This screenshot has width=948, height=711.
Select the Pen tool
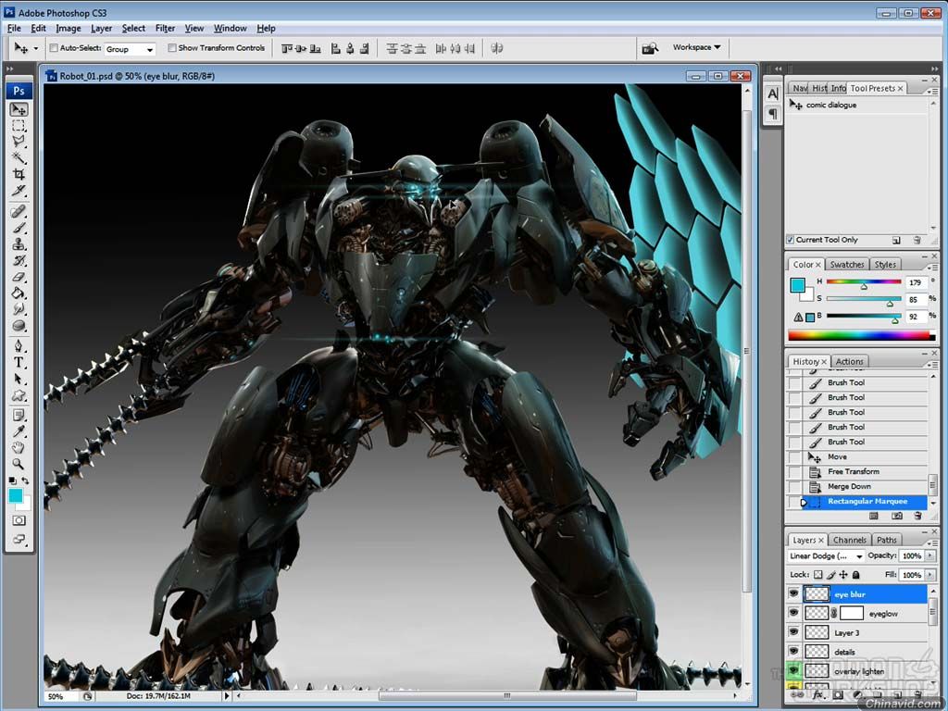(19, 346)
